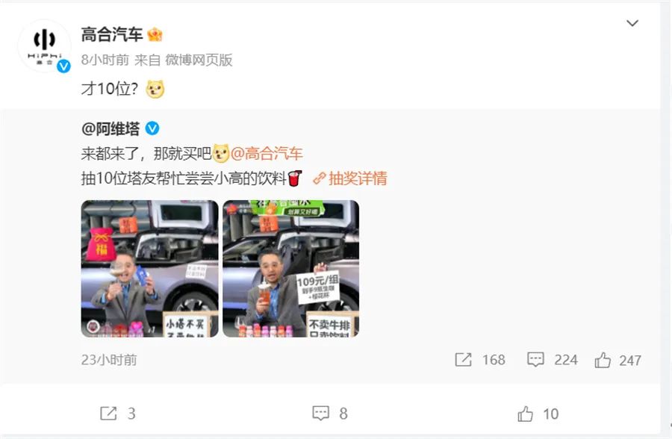This screenshot has width=672, height=439.
Task: Like the quoted post with 247 likes
Action: click(603, 360)
